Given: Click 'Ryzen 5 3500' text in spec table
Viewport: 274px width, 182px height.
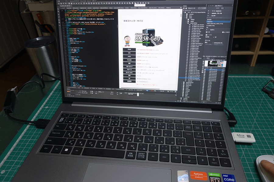Looking at the screenshot, I should pos(144,53).
